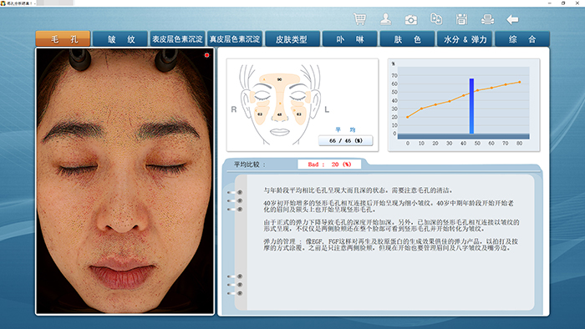Click the camera capture icon
This screenshot has width=585, height=329.
(x=411, y=19)
